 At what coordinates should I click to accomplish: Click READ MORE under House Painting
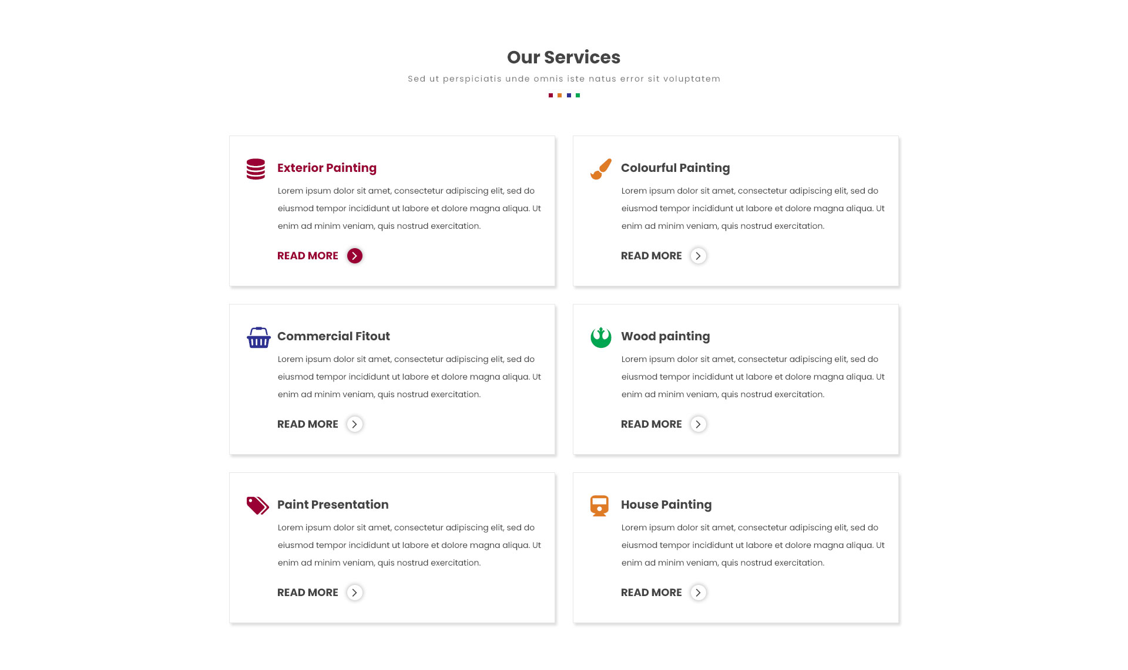652,593
